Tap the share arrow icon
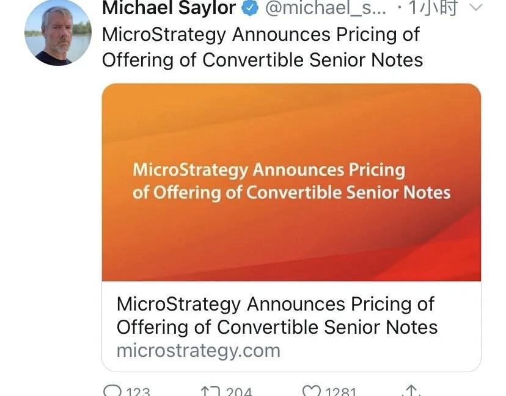The height and width of the screenshot is (396, 506). (x=412, y=391)
